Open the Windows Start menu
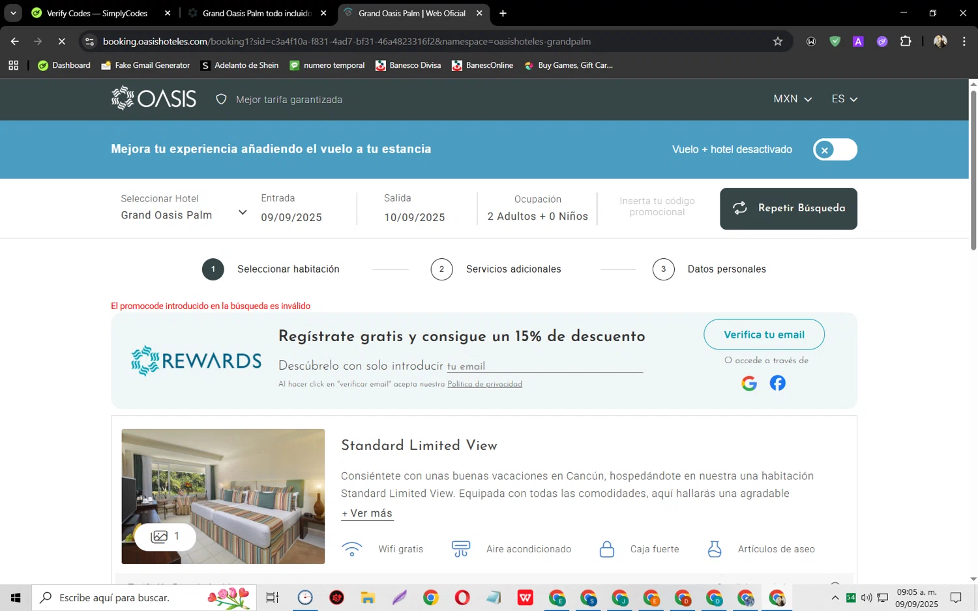The image size is (978, 611). pos(16,597)
